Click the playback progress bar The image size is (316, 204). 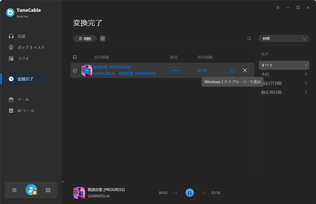[x=189, y=182]
